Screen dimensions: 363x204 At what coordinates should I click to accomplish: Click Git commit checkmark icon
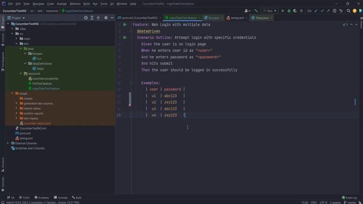point(322,11)
